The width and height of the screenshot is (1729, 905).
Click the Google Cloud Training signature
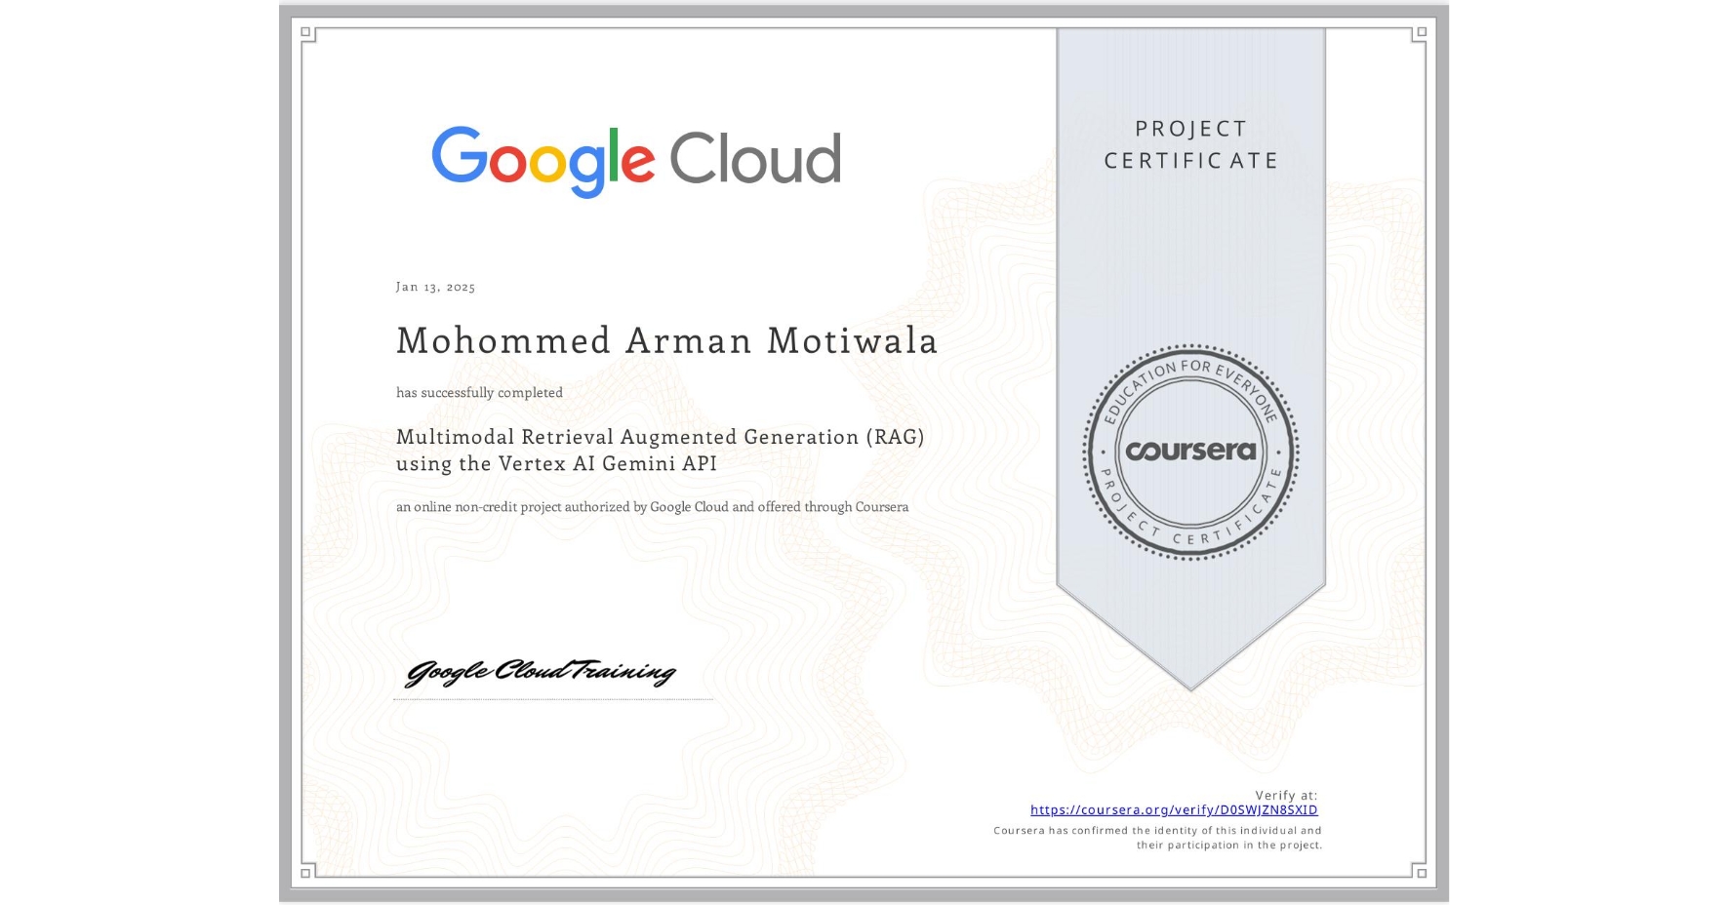click(x=543, y=672)
